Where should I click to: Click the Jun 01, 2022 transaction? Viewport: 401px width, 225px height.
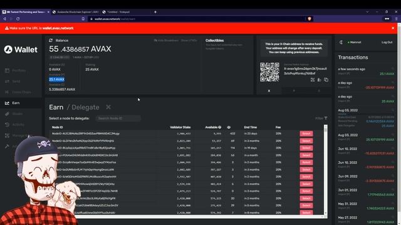pos(366,192)
